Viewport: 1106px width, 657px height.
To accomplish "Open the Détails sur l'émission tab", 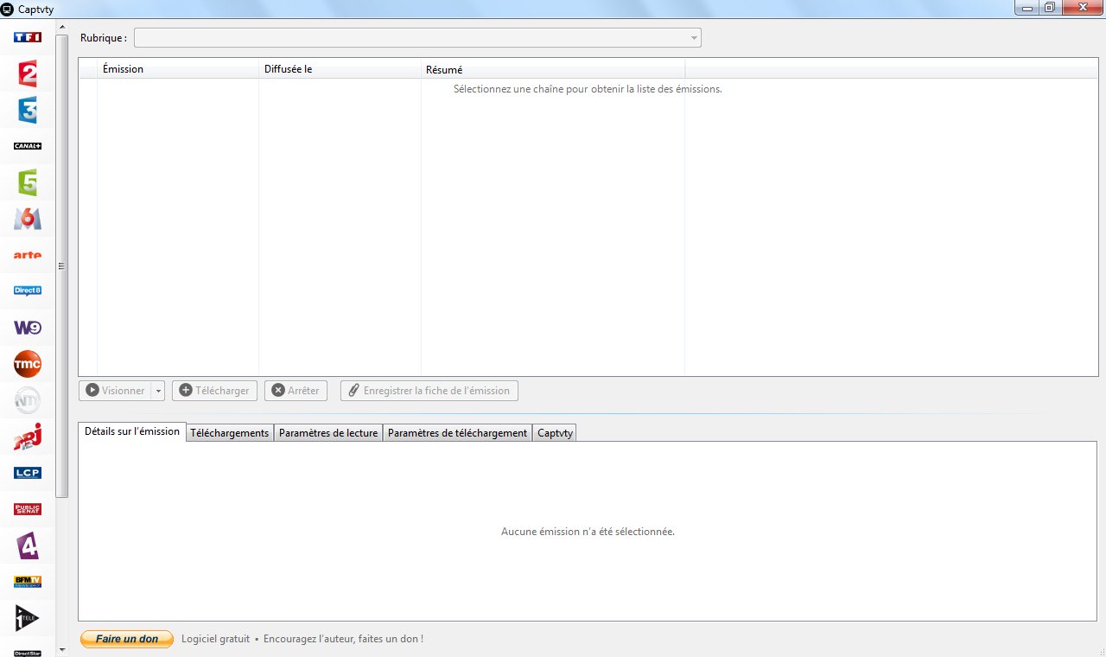I will pyautogui.click(x=132, y=431).
